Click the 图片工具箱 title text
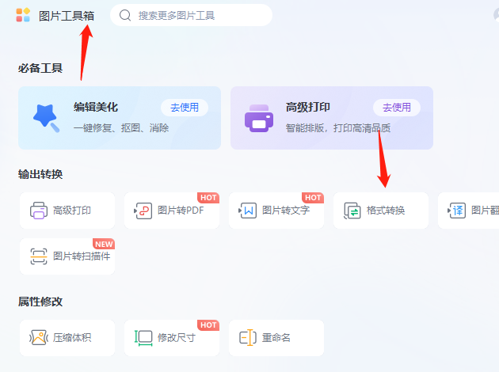Viewport: 499px width, 372px height. click(67, 16)
